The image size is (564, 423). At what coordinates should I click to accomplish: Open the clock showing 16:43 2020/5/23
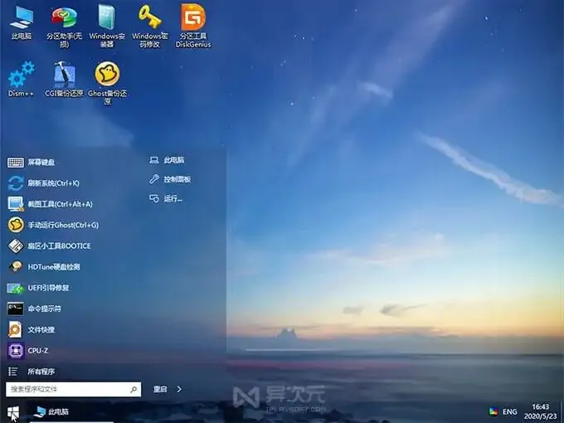(x=541, y=411)
